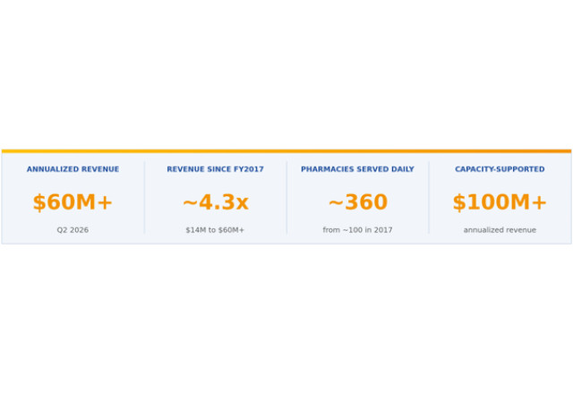The image size is (573, 394).
Task: Click the REVENUE SINCE FY2017 heading
Action: pyautogui.click(x=215, y=169)
